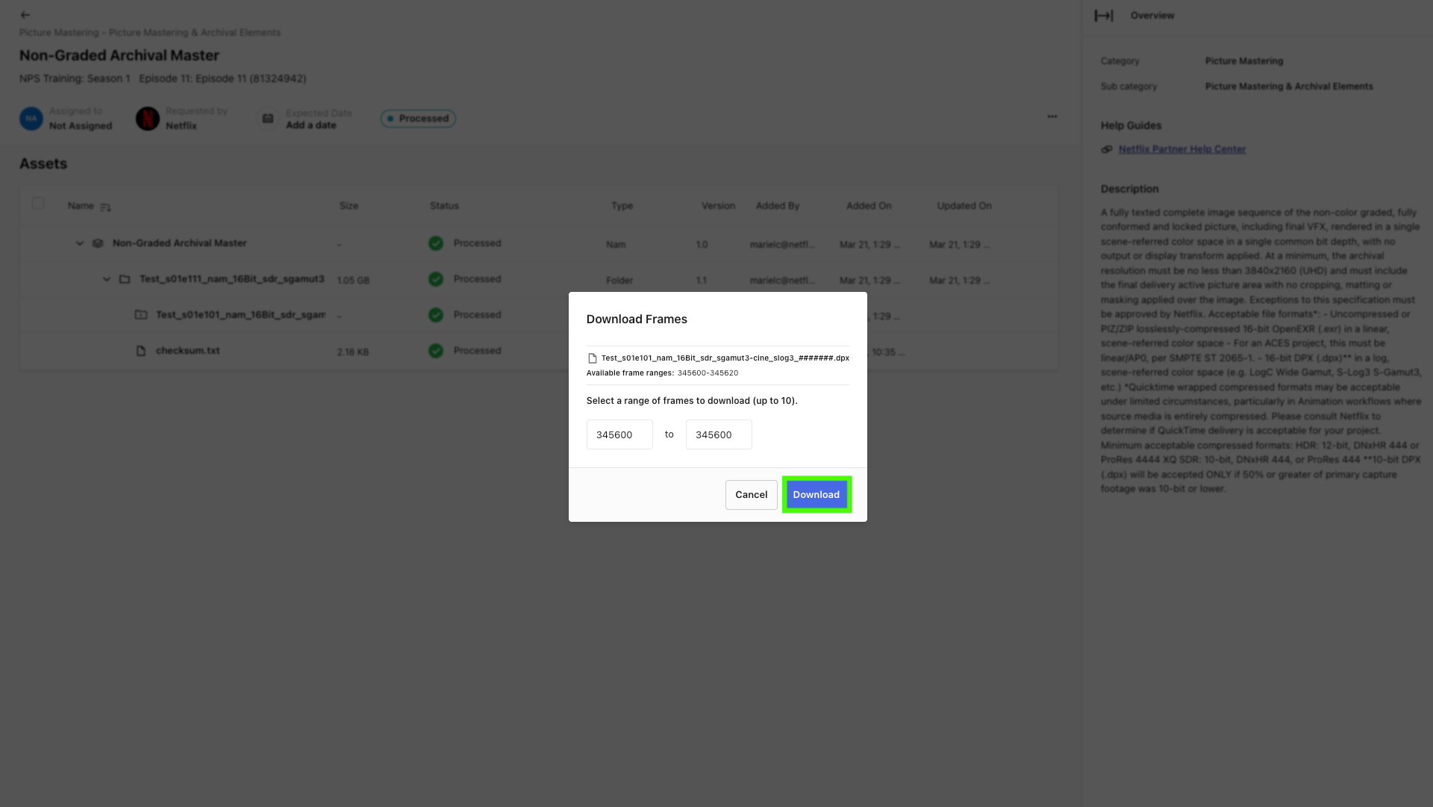Click the Picture Mastering breadcrumb text
The height and width of the screenshot is (807, 1433).
tap(57, 32)
